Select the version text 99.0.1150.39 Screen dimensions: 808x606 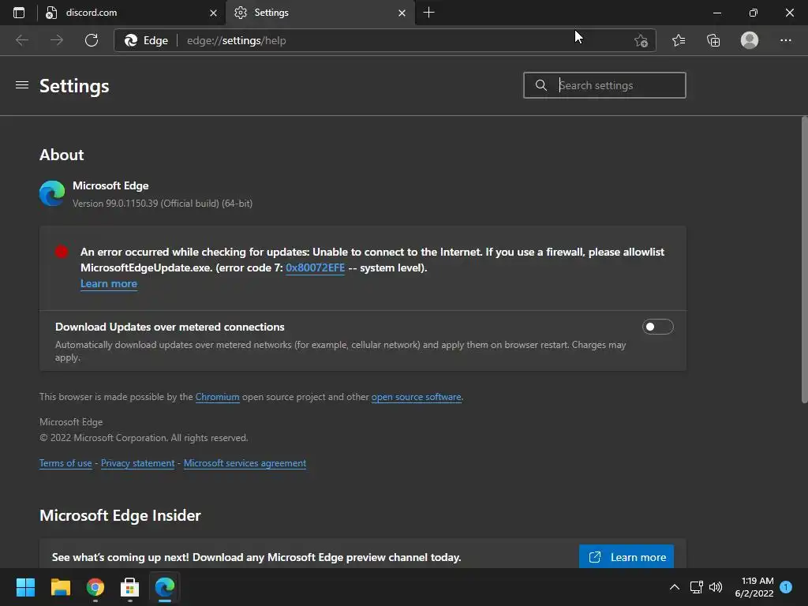pos(132,204)
